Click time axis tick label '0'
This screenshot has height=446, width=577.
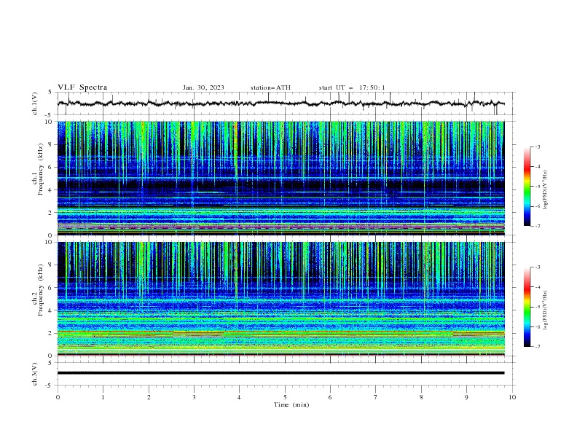pos(58,397)
